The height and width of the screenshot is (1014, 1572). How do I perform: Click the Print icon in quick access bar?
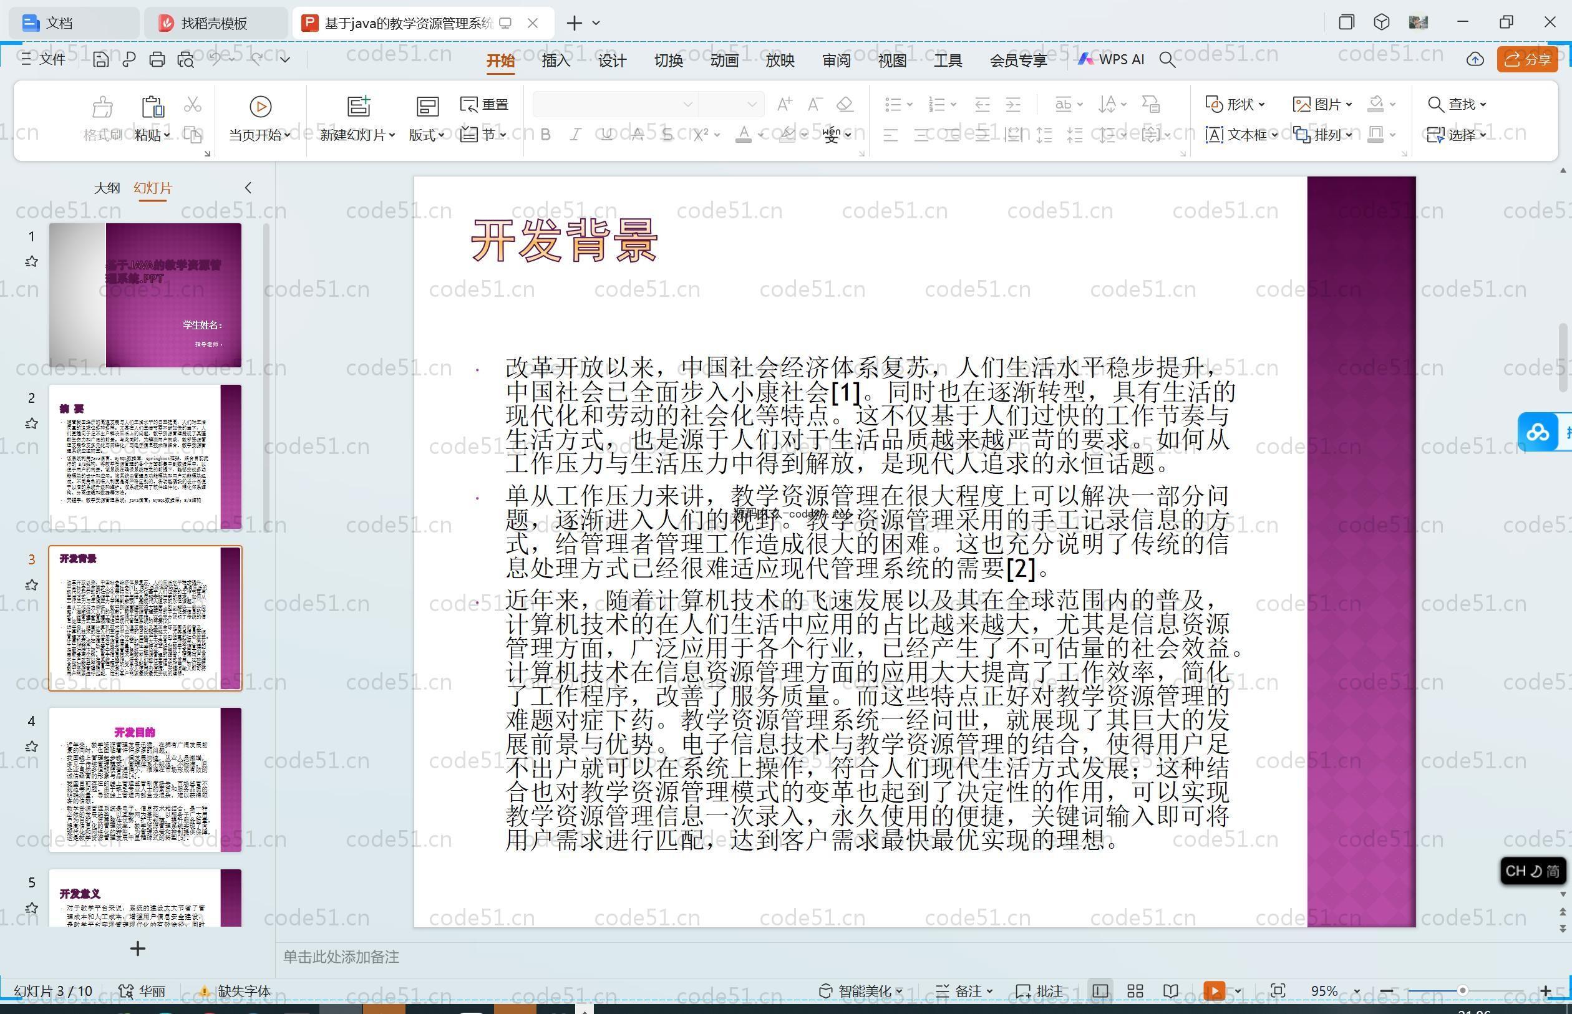click(157, 60)
